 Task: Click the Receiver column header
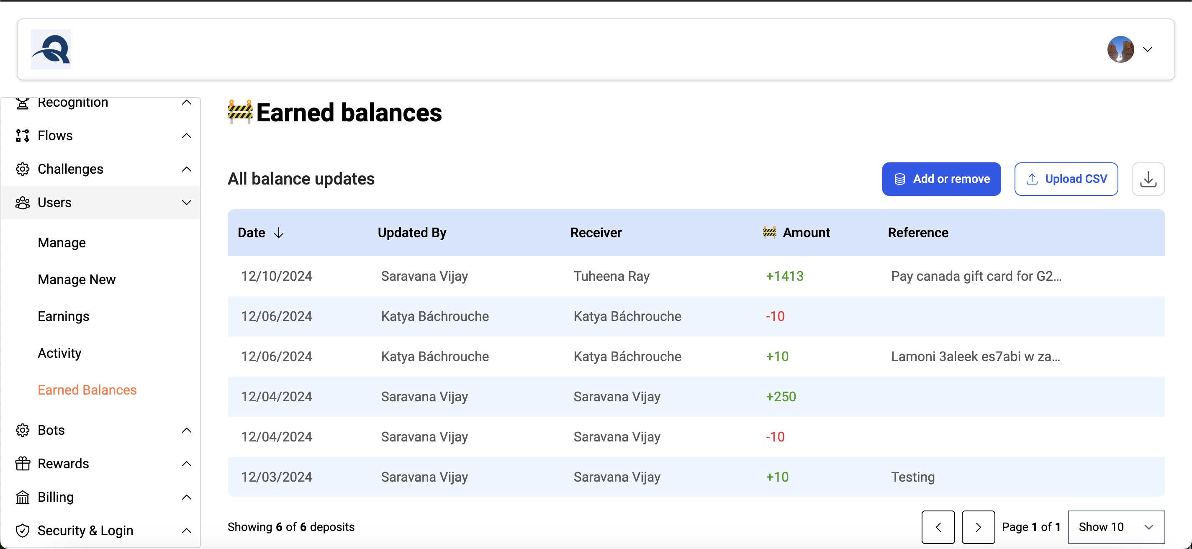(x=596, y=233)
